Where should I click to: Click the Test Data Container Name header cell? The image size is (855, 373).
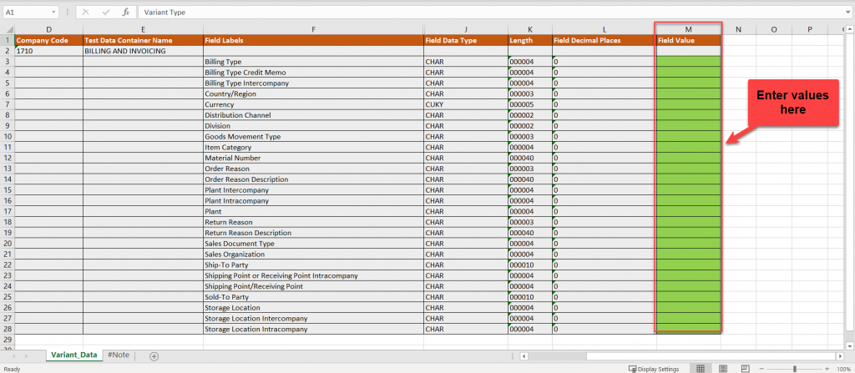pyautogui.click(x=143, y=40)
